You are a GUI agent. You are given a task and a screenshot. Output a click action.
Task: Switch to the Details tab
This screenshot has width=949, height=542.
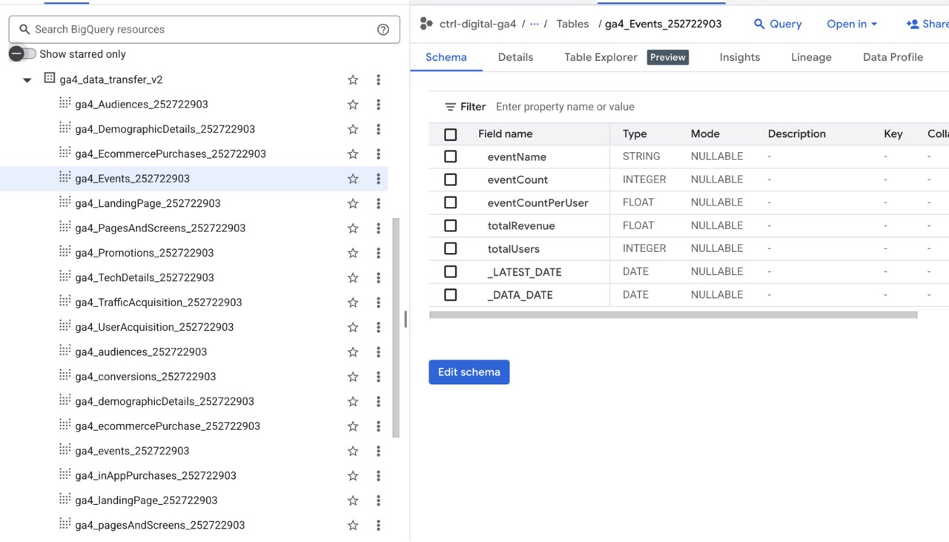[515, 57]
